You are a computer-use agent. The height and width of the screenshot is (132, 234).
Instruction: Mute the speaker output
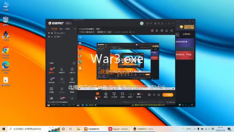[x=139, y=95]
